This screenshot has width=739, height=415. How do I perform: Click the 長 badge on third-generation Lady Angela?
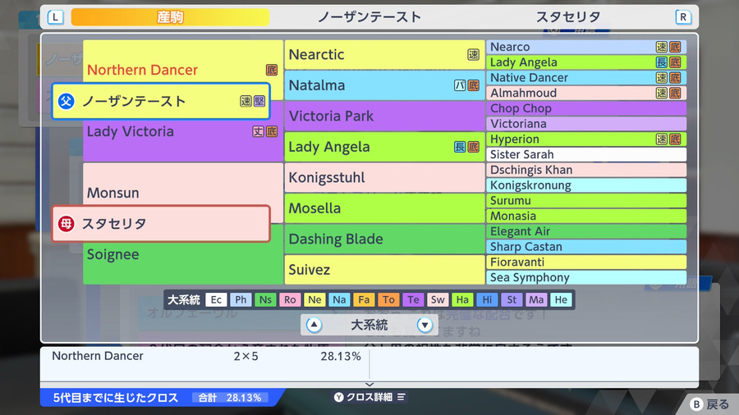click(460, 148)
